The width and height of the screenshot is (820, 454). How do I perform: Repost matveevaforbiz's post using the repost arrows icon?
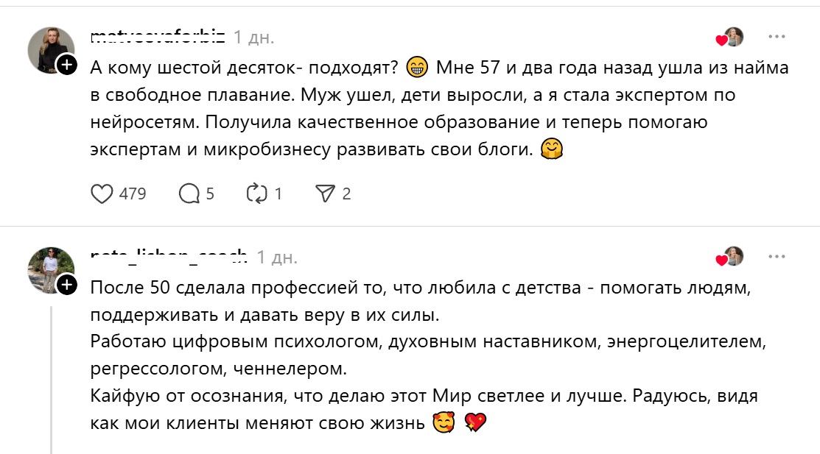(x=256, y=194)
